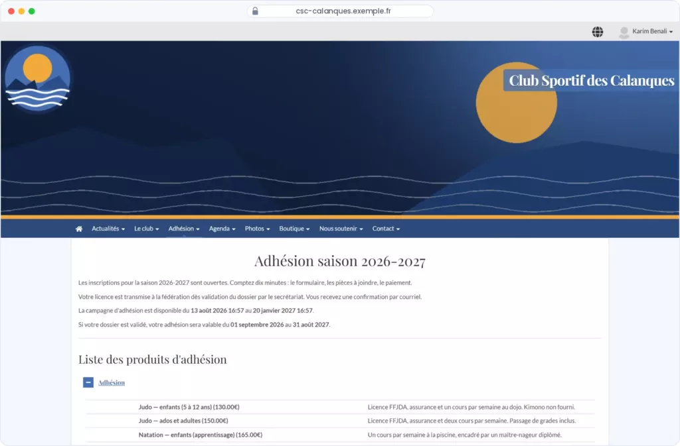Open the language globe icon
This screenshot has height=446, width=680.
point(597,32)
